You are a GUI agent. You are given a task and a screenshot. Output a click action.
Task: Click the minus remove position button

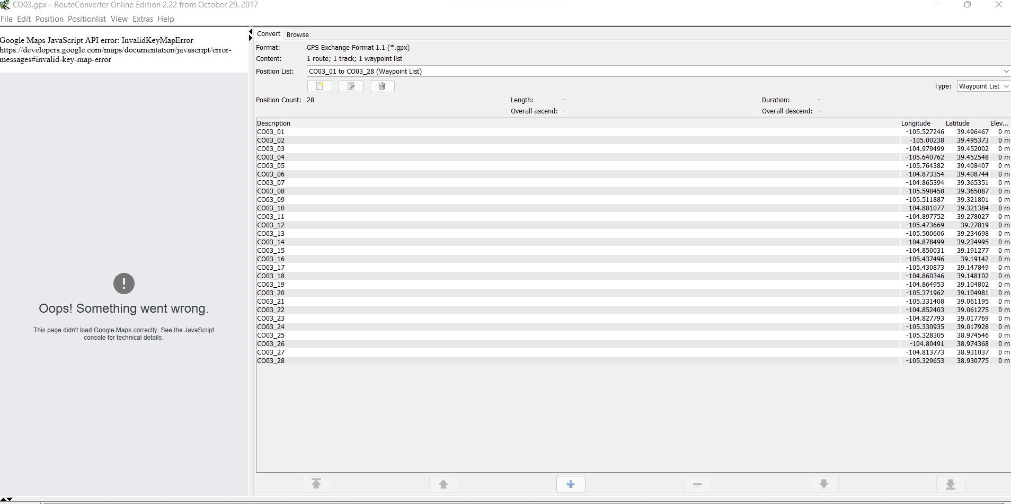697,484
